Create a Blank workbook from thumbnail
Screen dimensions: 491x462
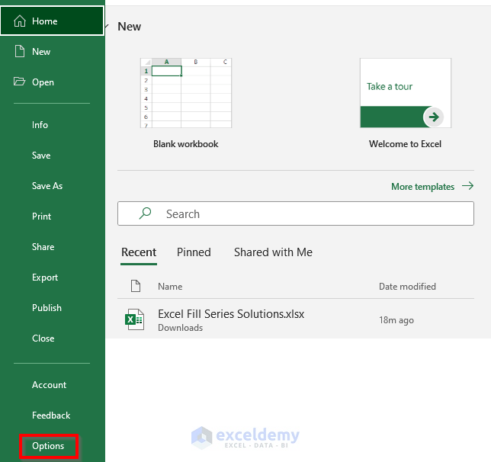click(x=186, y=93)
